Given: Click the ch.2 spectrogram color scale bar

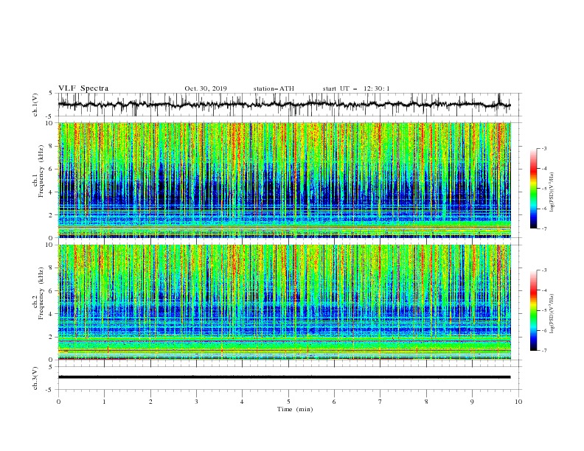Looking at the screenshot, I should click(x=533, y=310).
